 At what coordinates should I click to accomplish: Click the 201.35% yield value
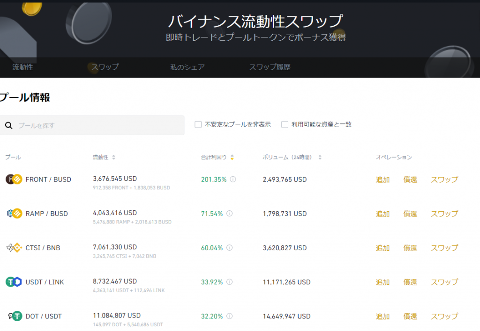click(214, 180)
